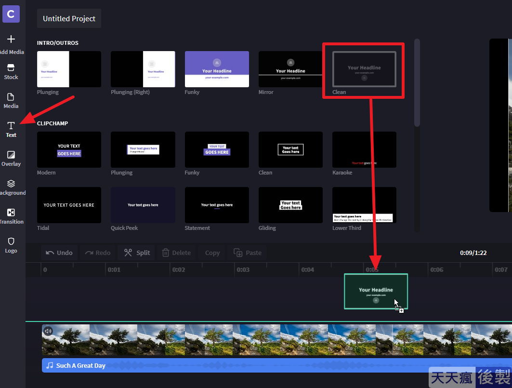Click the Undo button
512x388 pixels.
pyautogui.click(x=59, y=253)
